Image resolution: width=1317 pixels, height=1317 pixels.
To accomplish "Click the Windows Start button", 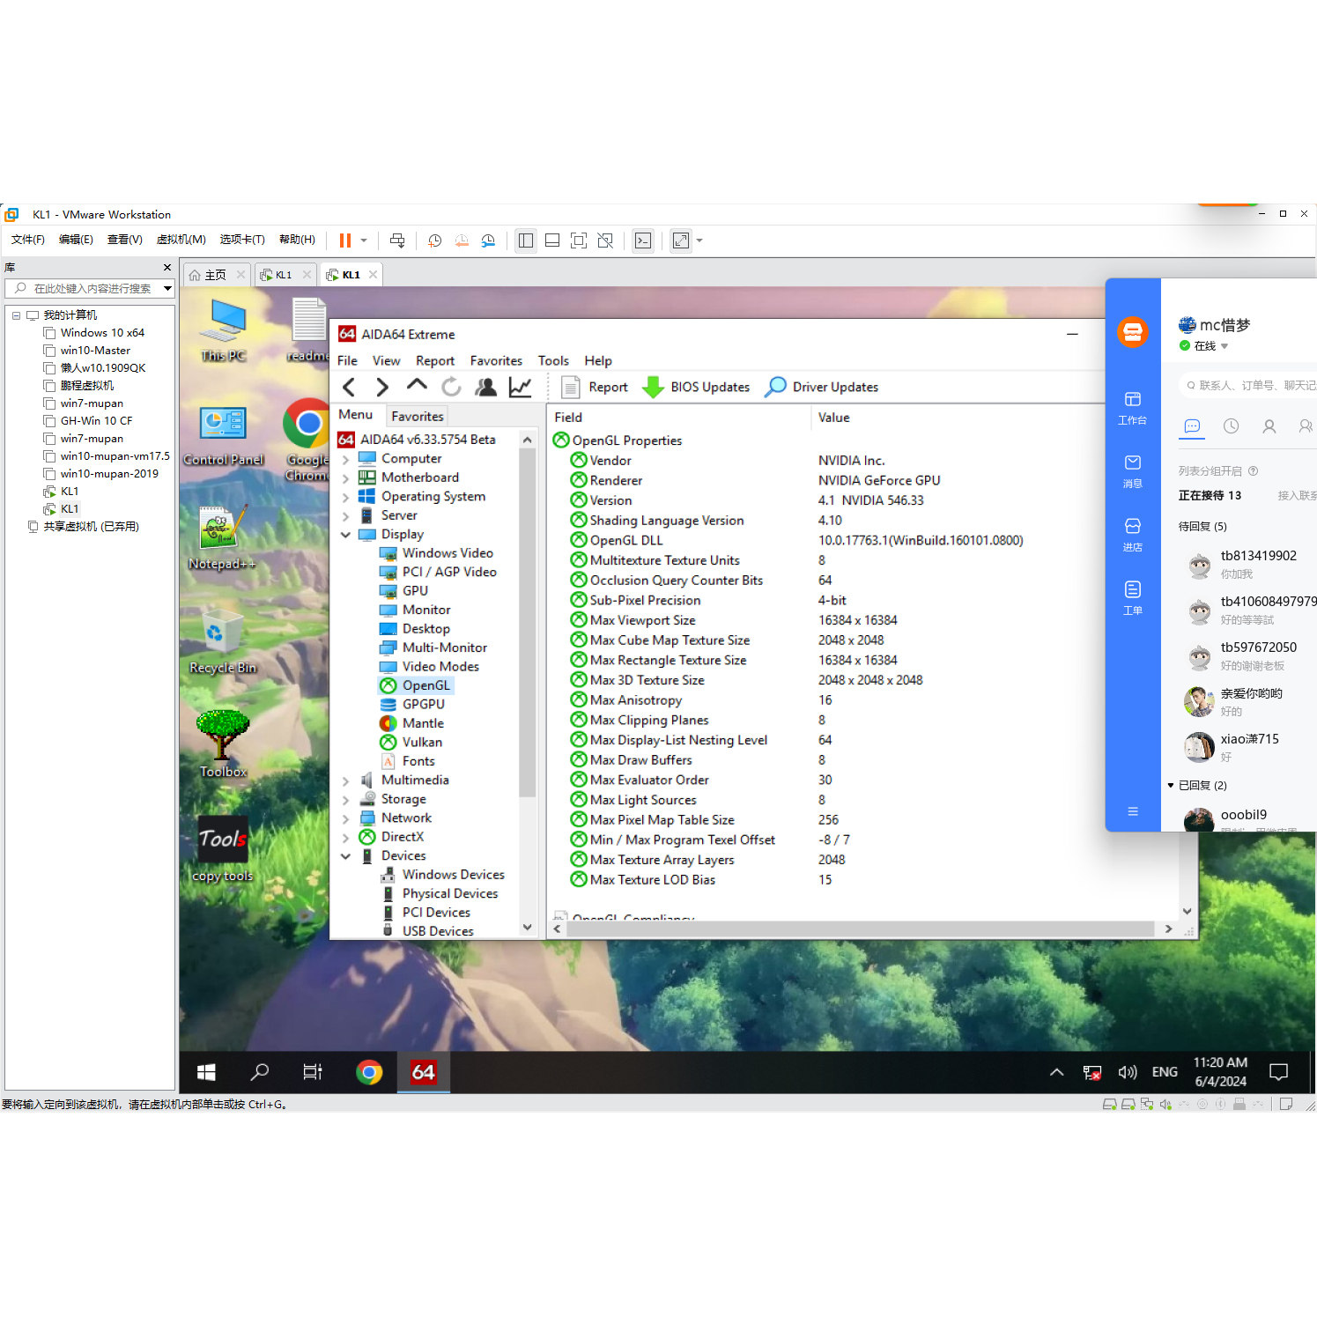I will [206, 1072].
